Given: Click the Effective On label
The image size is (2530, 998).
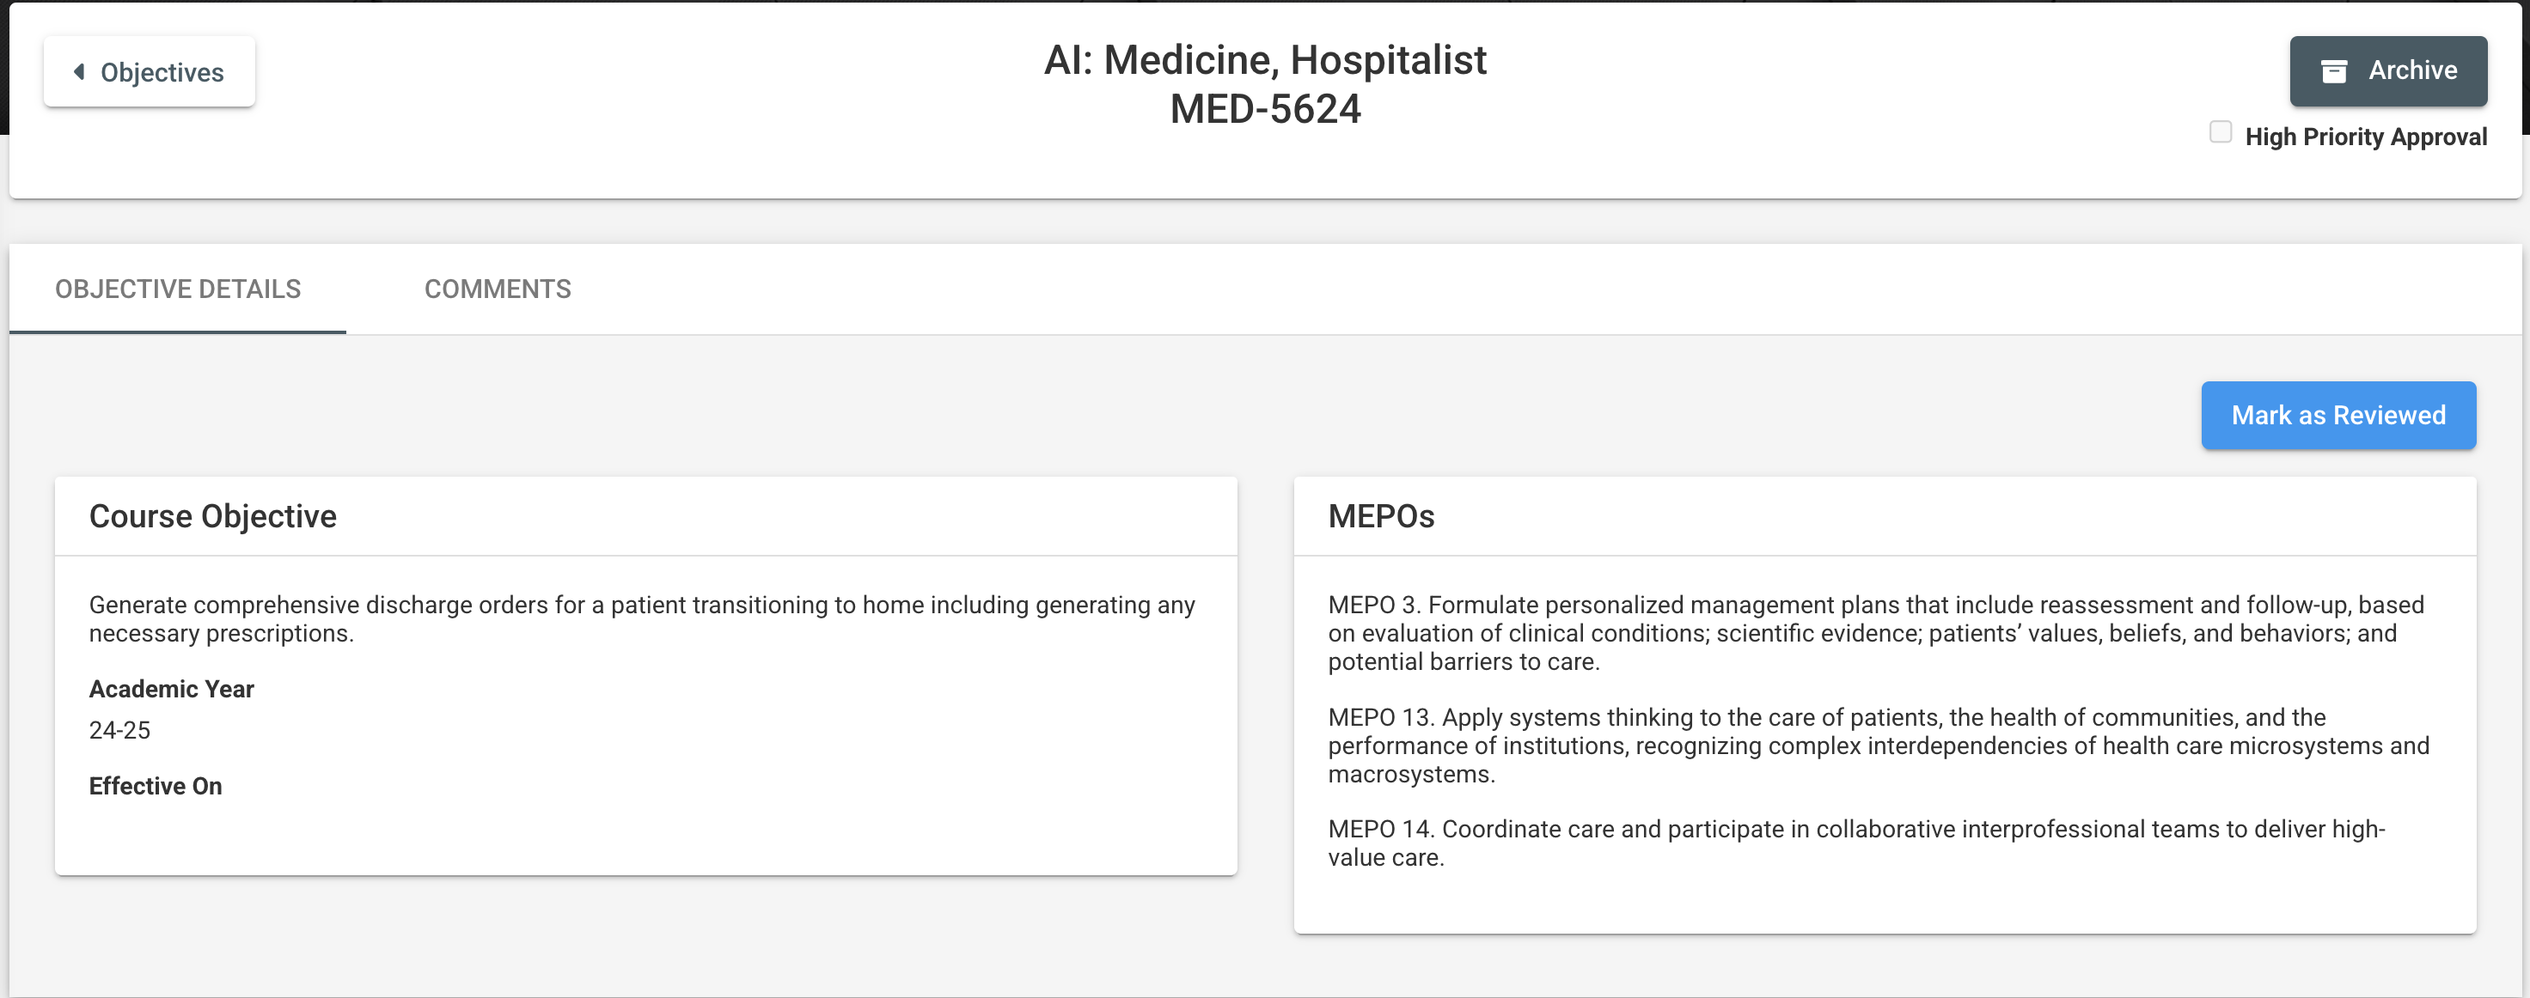Looking at the screenshot, I should [x=156, y=786].
